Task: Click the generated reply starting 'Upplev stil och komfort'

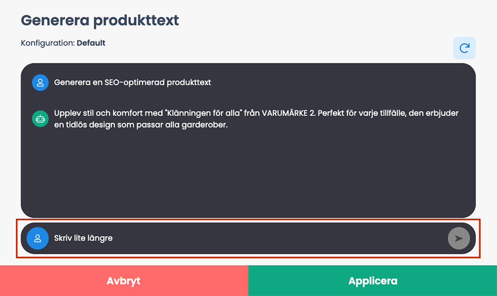Action: point(256,119)
